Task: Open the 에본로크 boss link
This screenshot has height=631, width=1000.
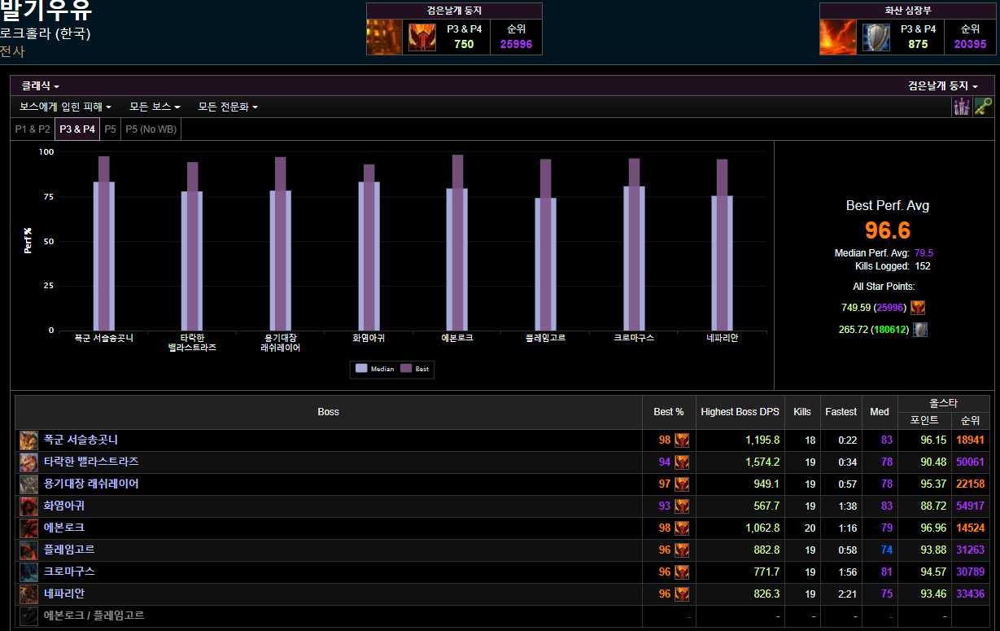Action: 64,528
